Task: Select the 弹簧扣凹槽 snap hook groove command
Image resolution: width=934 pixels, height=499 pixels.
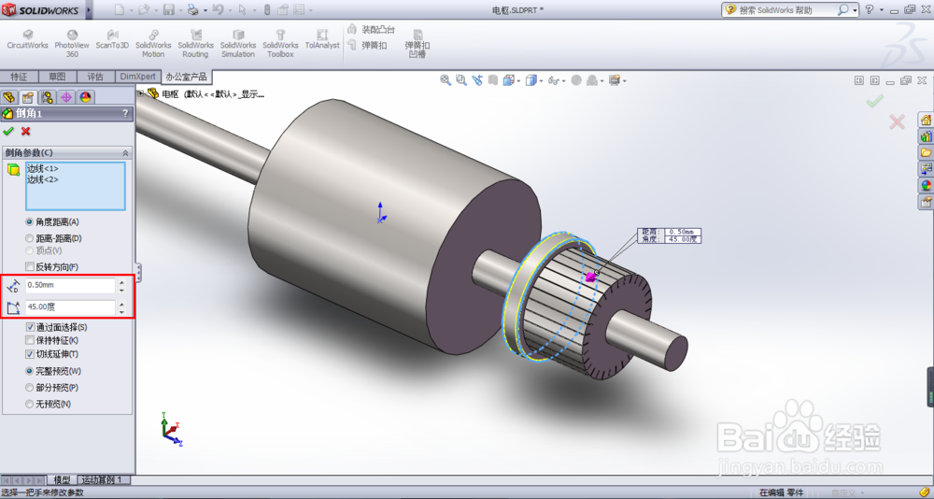Action: 417,44
